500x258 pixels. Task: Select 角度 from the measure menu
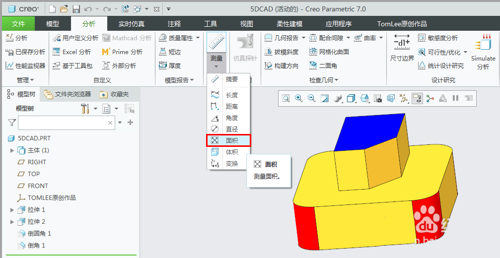(228, 118)
